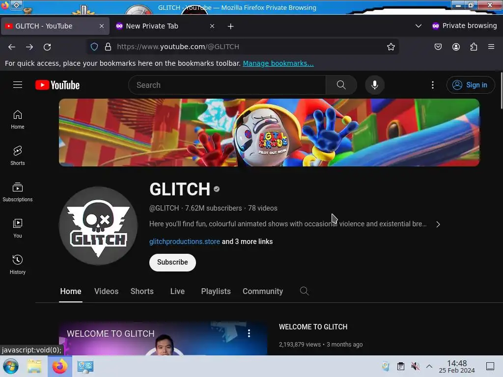Screen dimensions: 503x377
Task: Click the Firefox taskbar icon
Action: coord(59,366)
